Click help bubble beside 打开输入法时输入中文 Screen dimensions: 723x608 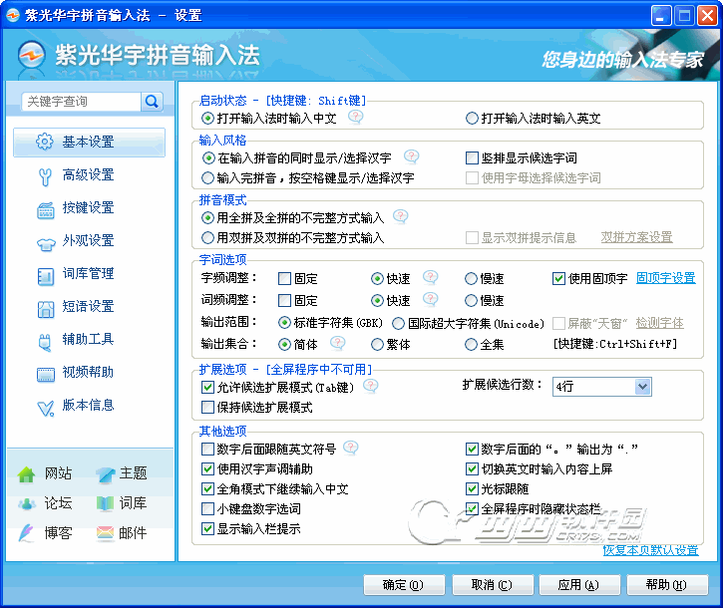point(355,117)
